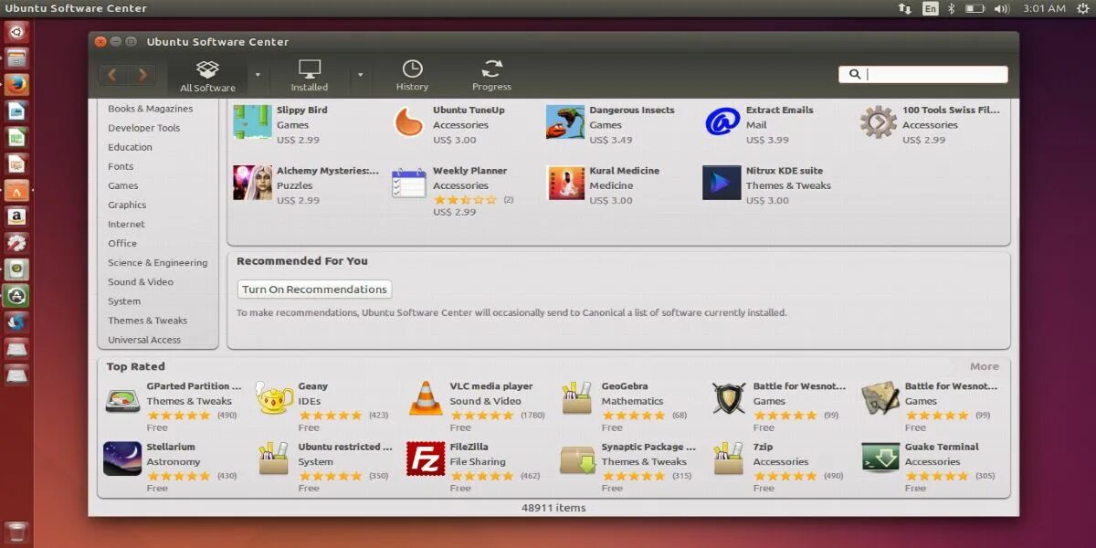This screenshot has height=548, width=1096.
Task: Open the History view
Action: [412, 76]
